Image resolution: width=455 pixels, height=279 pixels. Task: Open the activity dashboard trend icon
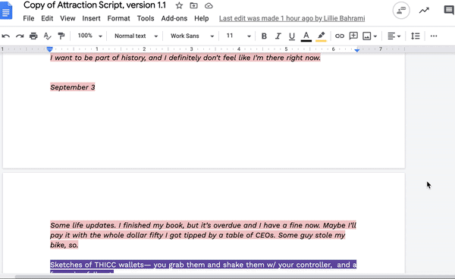[424, 11]
